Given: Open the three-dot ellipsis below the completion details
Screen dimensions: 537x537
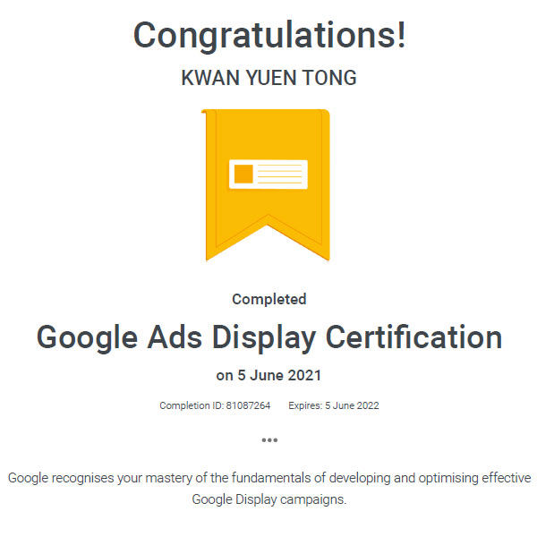Looking at the screenshot, I should [x=269, y=439].
